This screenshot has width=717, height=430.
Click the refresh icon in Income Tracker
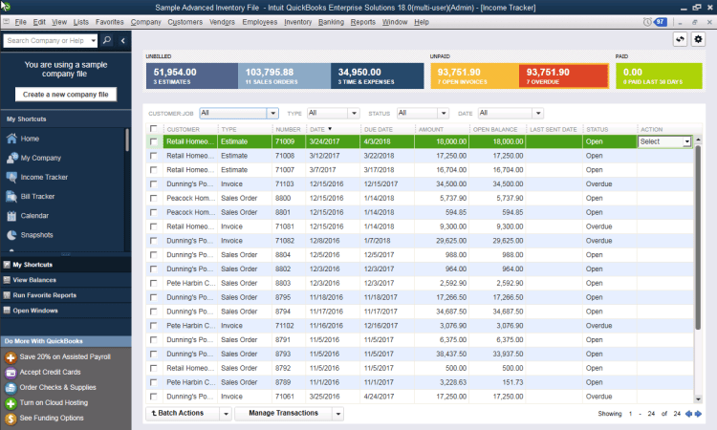(679, 39)
